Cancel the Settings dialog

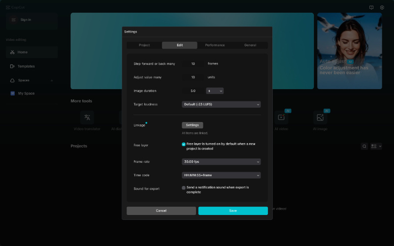pyautogui.click(x=161, y=211)
